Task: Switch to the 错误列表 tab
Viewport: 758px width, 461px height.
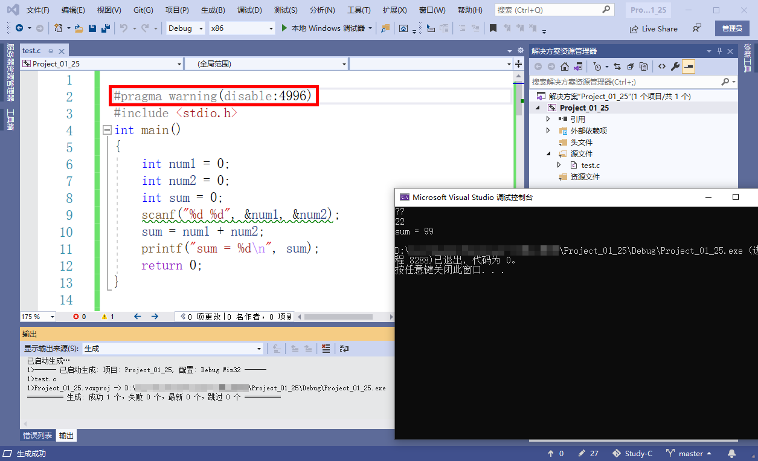Action: tap(37, 436)
